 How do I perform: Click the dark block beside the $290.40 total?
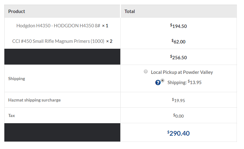coord(62,133)
